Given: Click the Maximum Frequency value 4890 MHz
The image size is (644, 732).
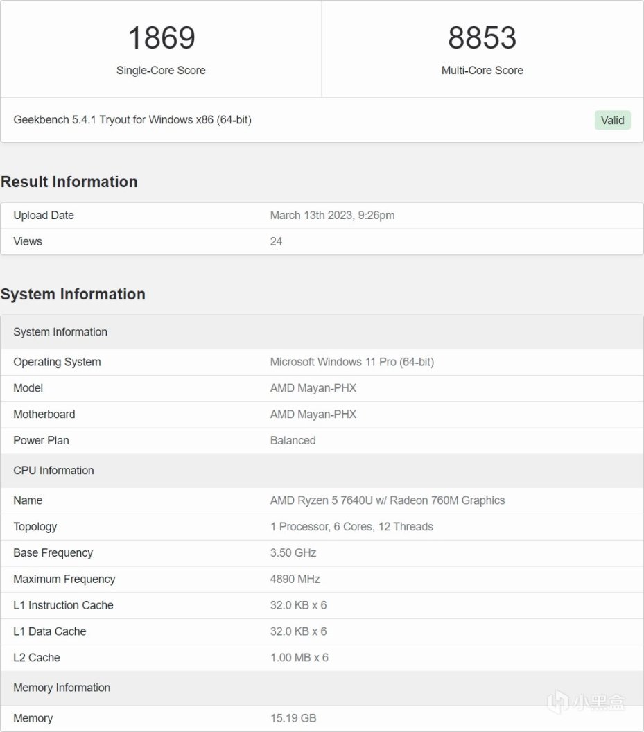Looking at the screenshot, I should 295,579.
